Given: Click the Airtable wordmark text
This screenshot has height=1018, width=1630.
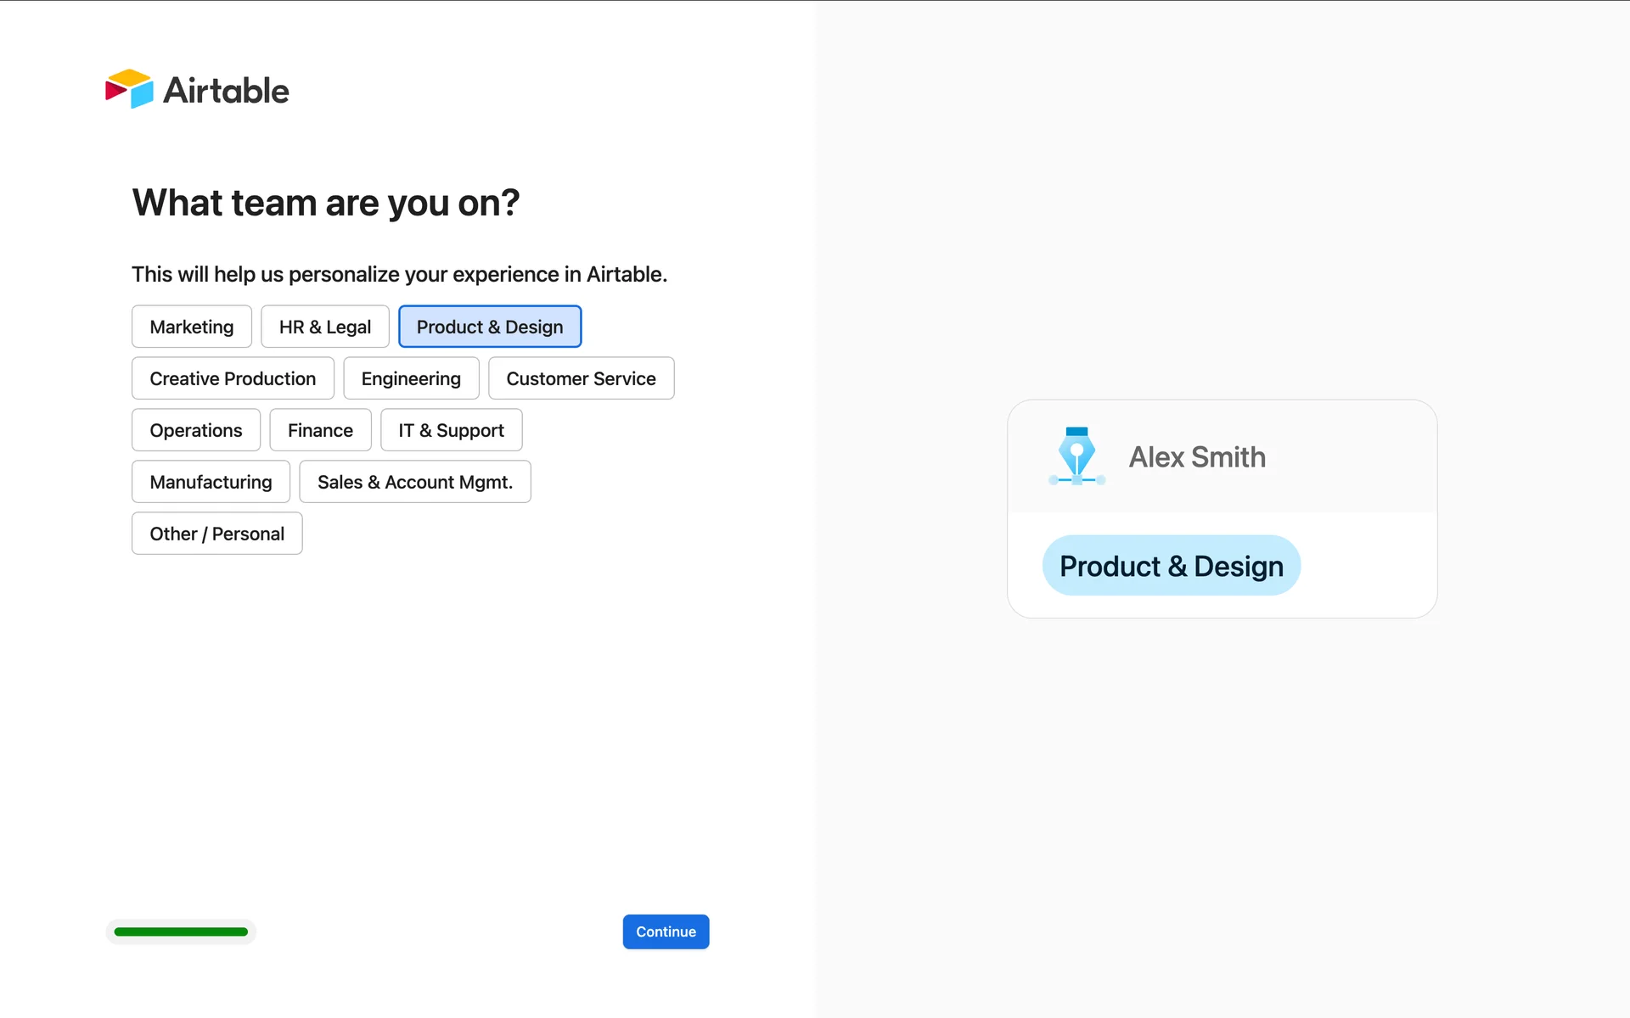Looking at the screenshot, I should (x=226, y=91).
